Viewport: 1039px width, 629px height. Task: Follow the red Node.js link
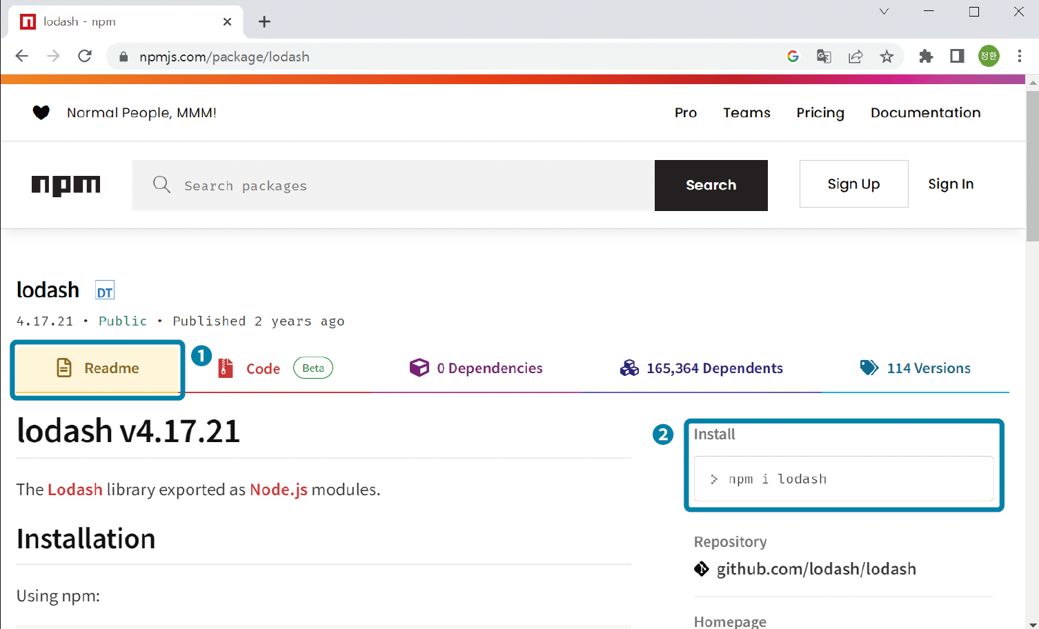[x=279, y=490]
